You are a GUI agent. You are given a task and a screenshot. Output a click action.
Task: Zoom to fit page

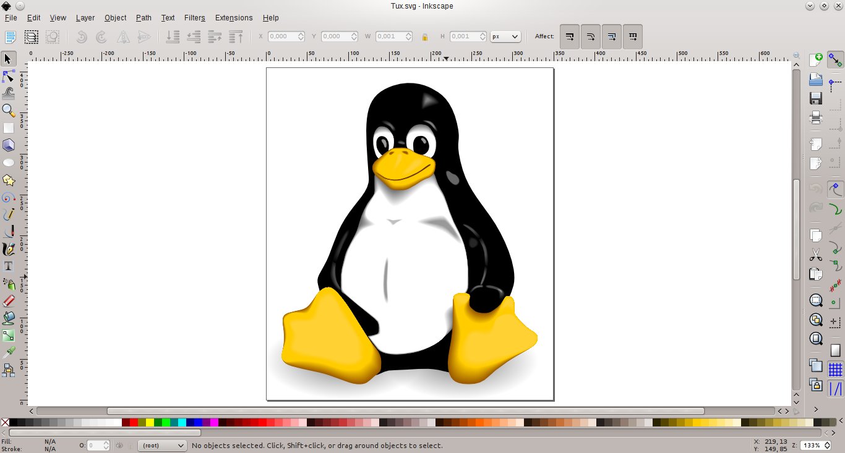tap(816, 339)
